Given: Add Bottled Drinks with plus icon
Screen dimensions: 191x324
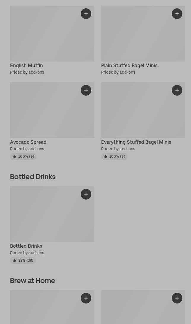Looking at the screenshot, I should click(x=86, y=194).
